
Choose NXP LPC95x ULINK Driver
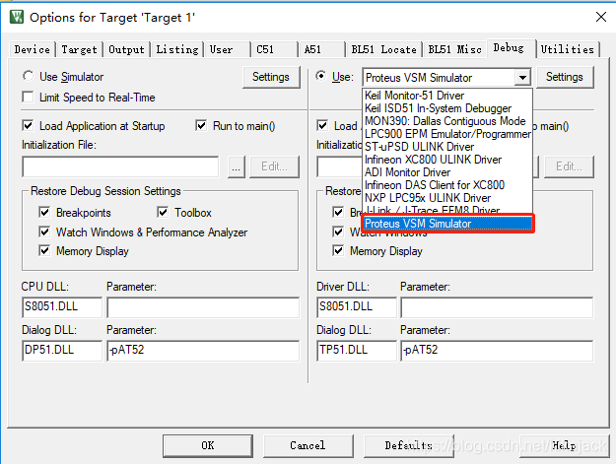[x=447, y=198]
